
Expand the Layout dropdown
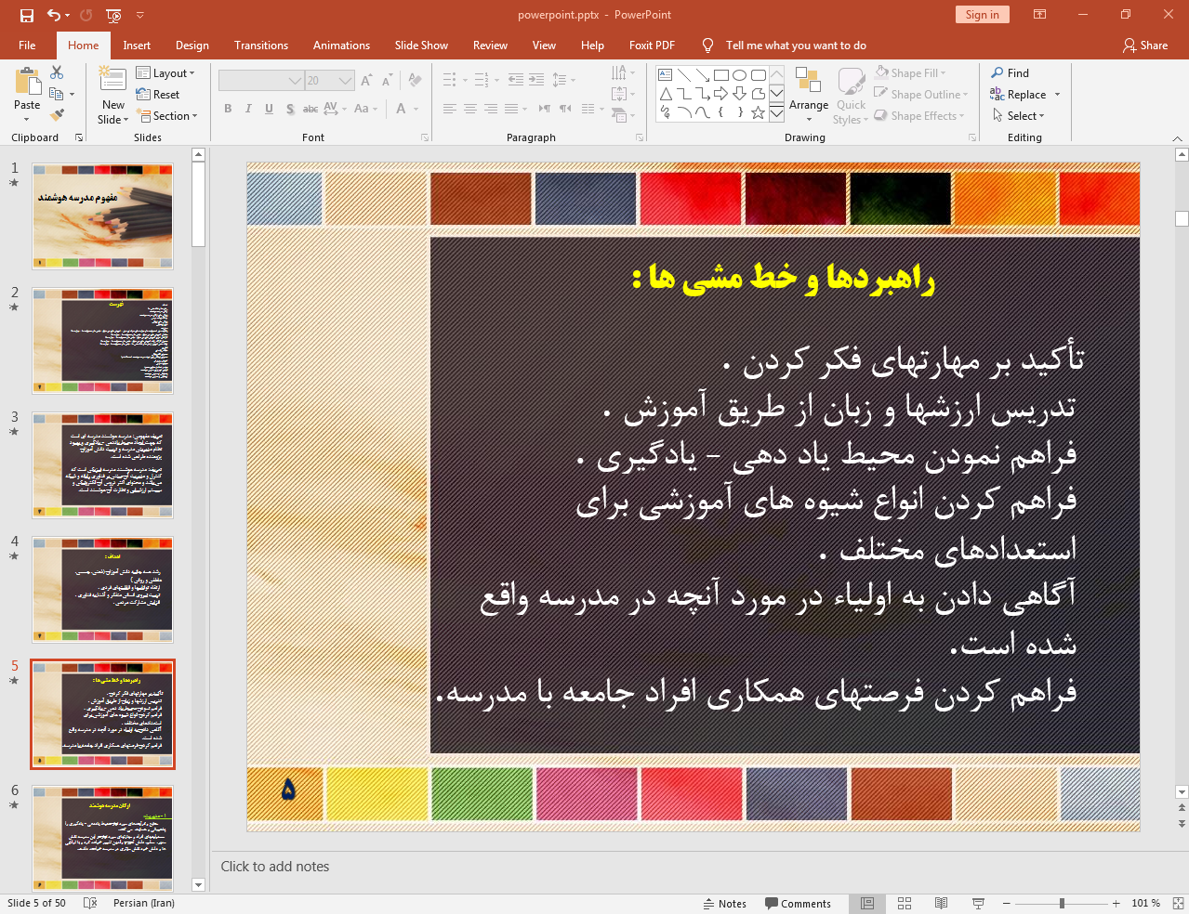[x=165, y=73]
